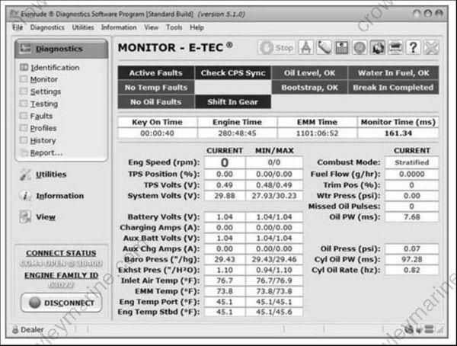Click the tag icon in toolbar

click(x=324, y=47)
